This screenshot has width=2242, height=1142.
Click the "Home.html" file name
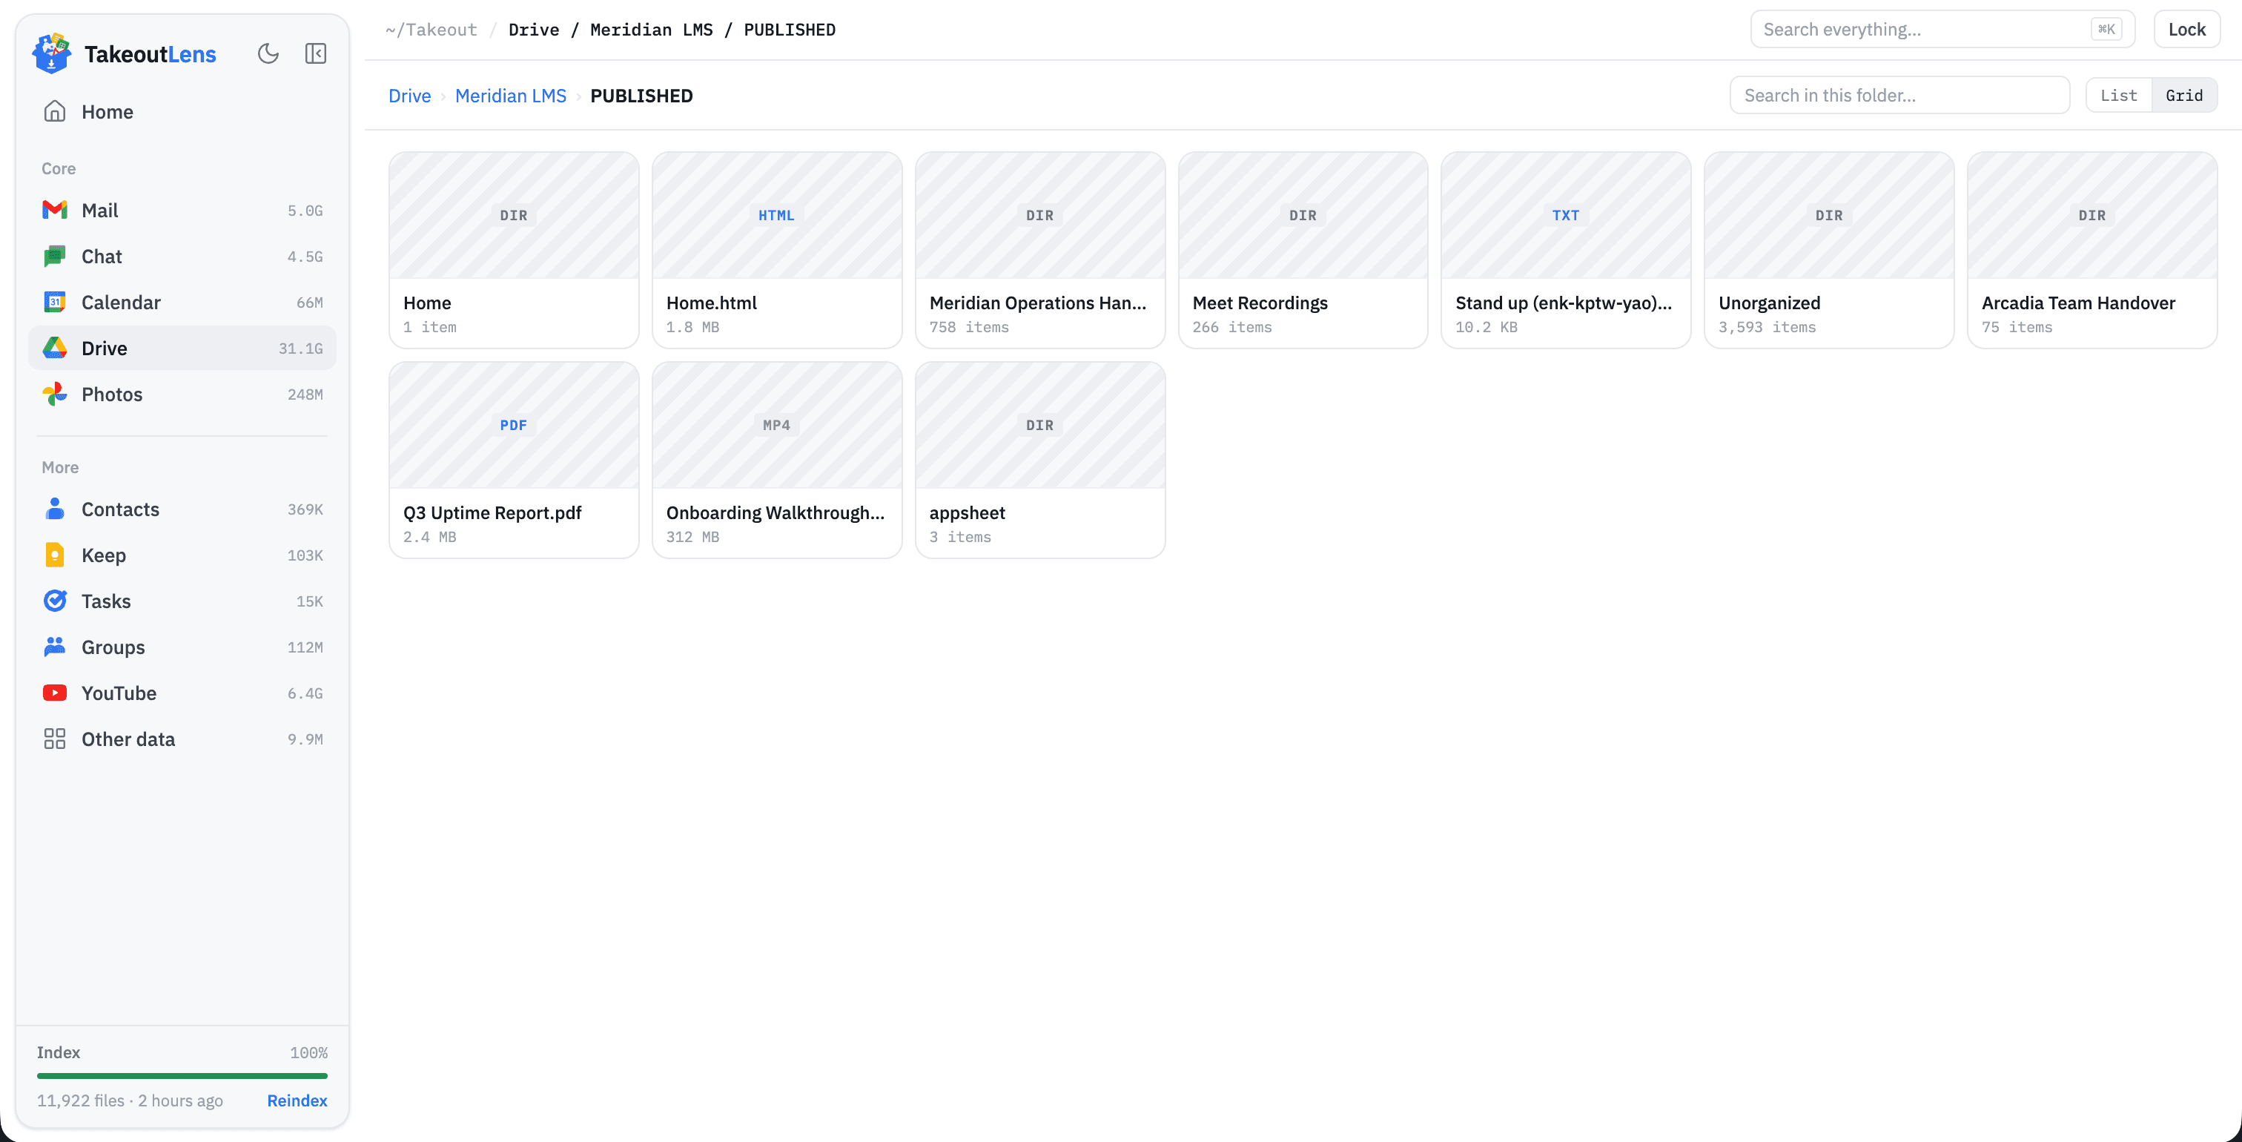(x=711, y=303)
